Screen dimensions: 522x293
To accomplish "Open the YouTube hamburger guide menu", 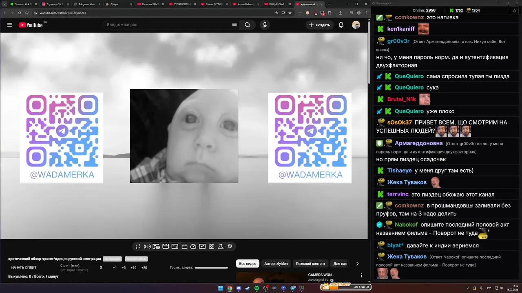I will pyautogui.click(x=9, y=25).
